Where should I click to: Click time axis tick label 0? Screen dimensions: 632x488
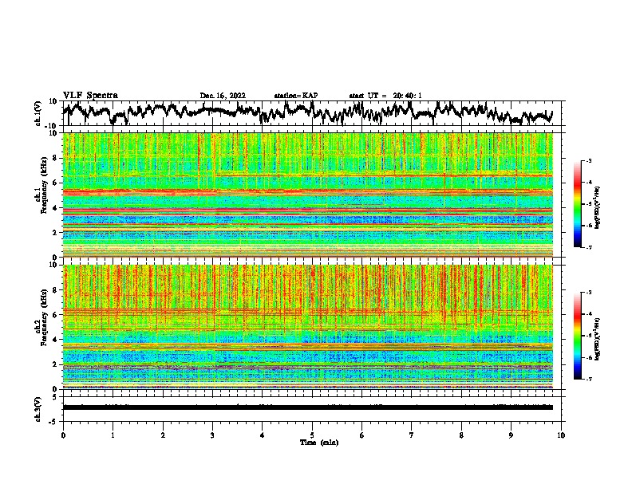click(63, 435)
